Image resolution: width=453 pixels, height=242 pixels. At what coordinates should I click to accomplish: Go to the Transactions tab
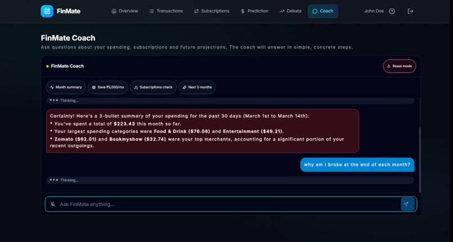[x=166, y=11]
